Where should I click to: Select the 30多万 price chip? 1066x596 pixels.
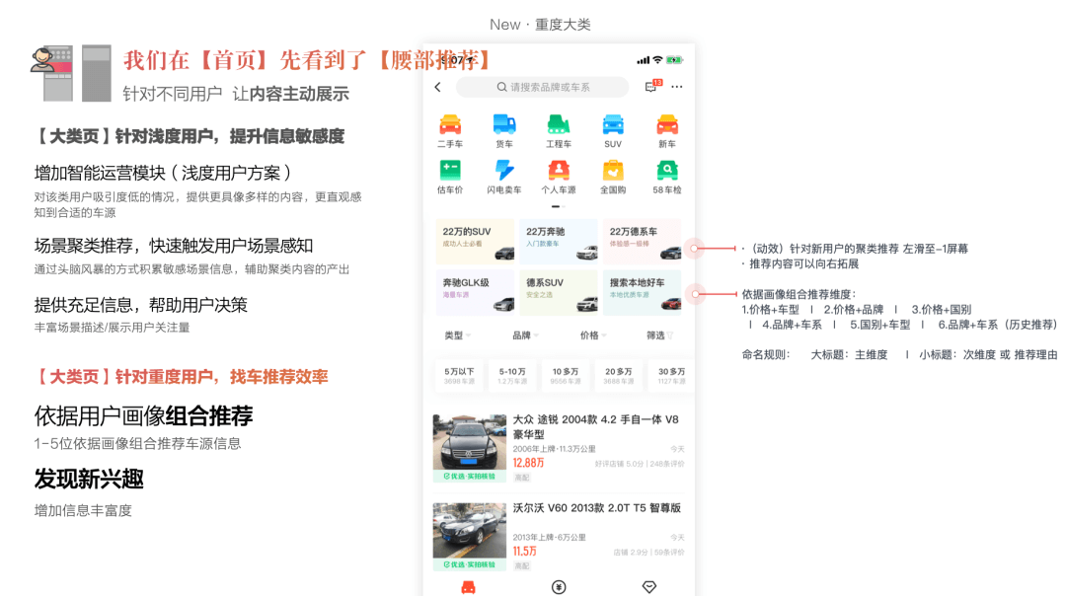[x=672, y=376]
